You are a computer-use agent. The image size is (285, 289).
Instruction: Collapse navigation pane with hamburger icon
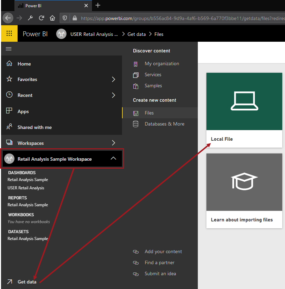coord(9,49)
